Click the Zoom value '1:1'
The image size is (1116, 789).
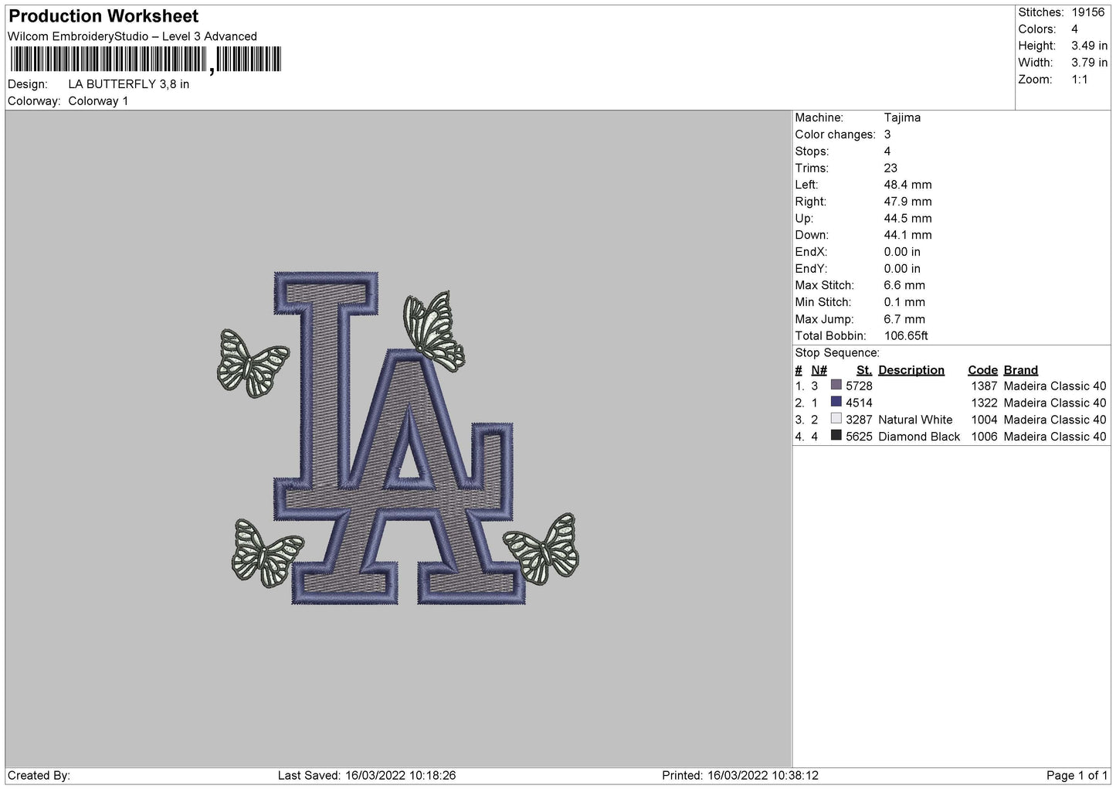1080,80
